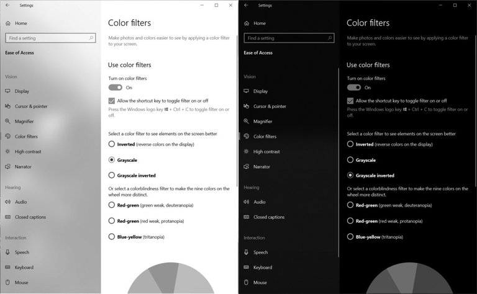The height and width of the screenshot is (294, 477).
Task: Select Grayscale radio button in dark window
Action: (350, 160)
